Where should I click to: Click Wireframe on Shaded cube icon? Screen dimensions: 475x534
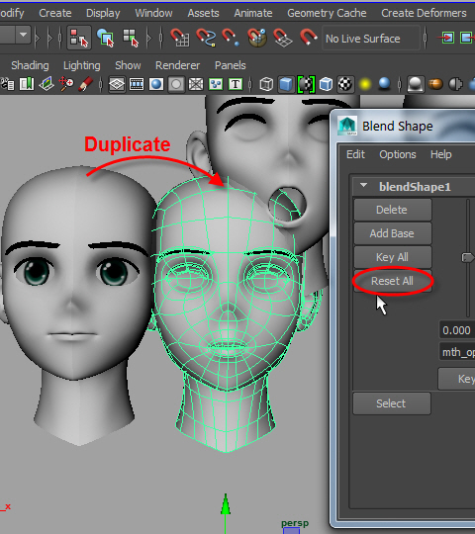(x=326, y=84)
